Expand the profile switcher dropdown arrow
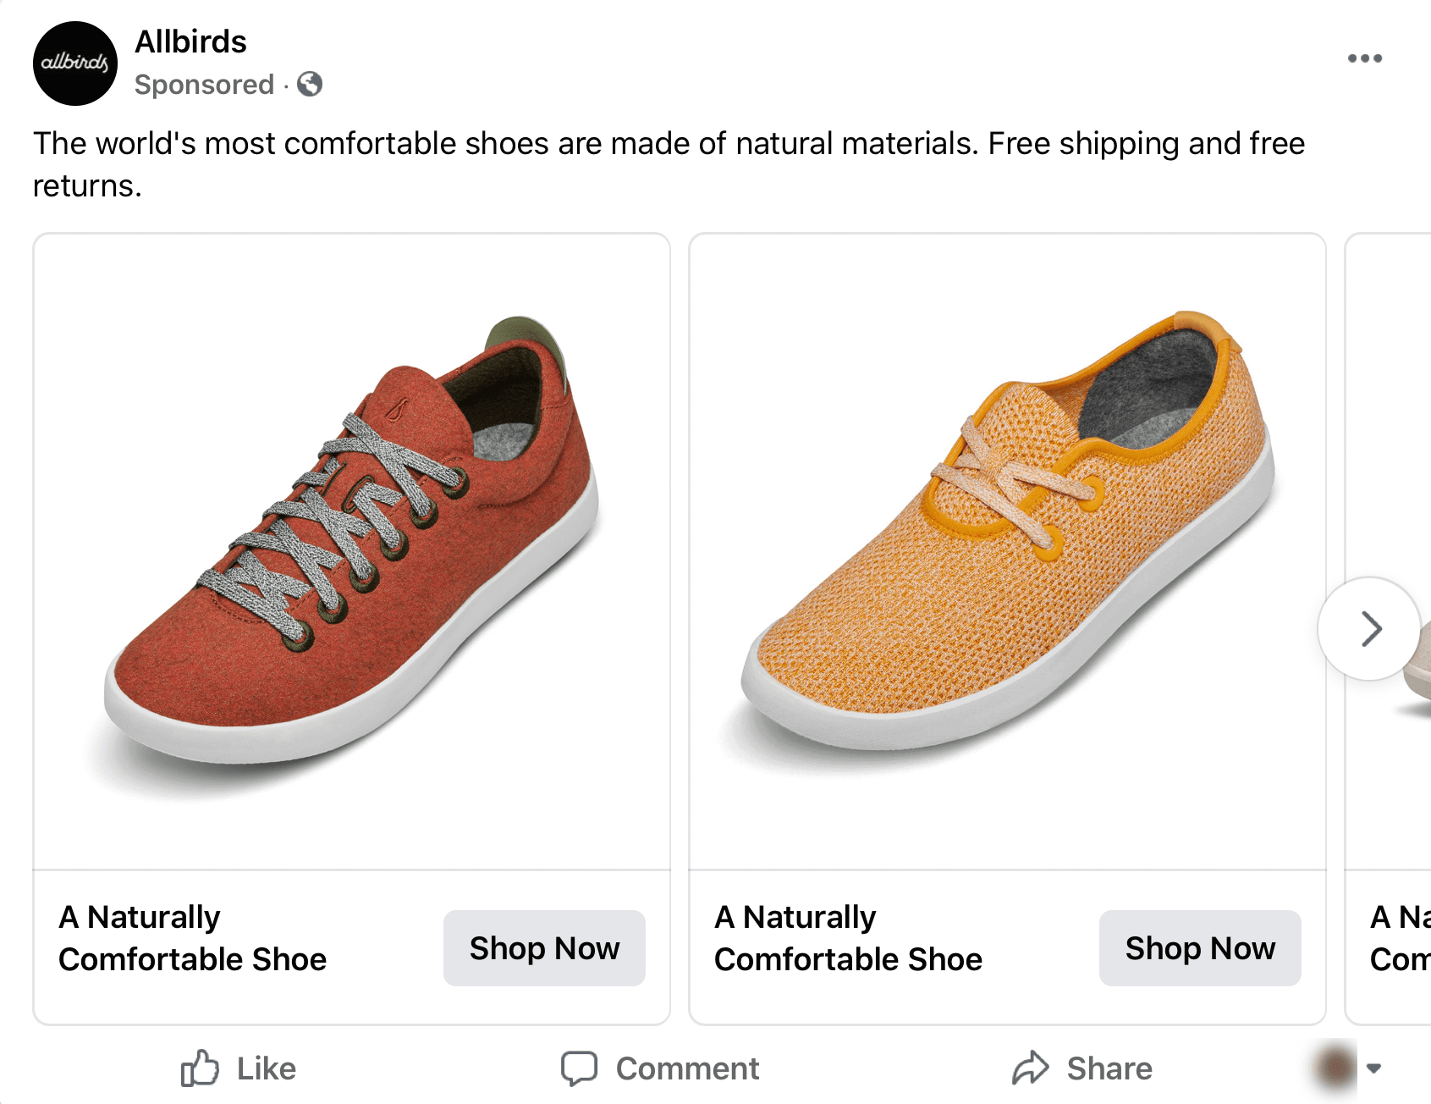The width and height of the screenshot is (1431, 1104). (1374, 1068)
